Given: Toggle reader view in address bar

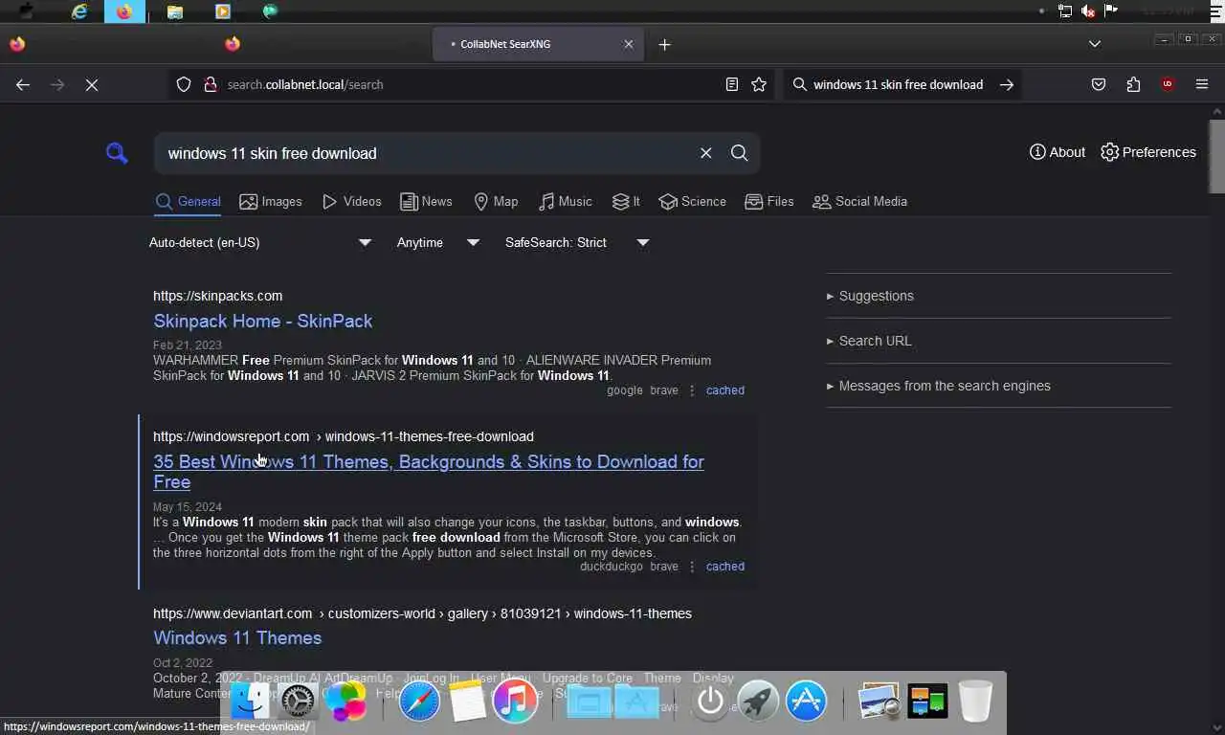Looking at the screenshot, I should (x=731, y=84).
